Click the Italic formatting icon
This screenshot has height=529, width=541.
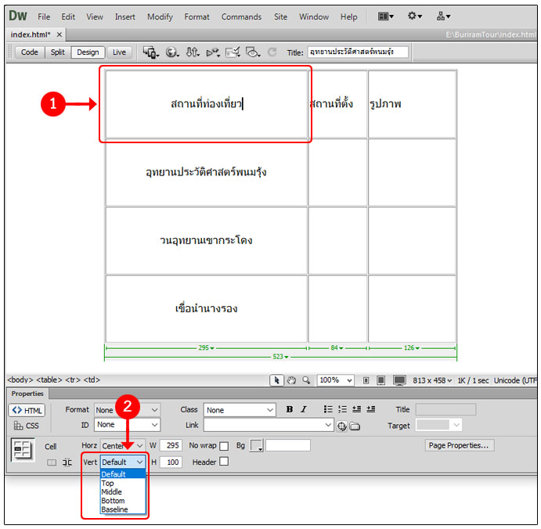(x=303, y=409)
